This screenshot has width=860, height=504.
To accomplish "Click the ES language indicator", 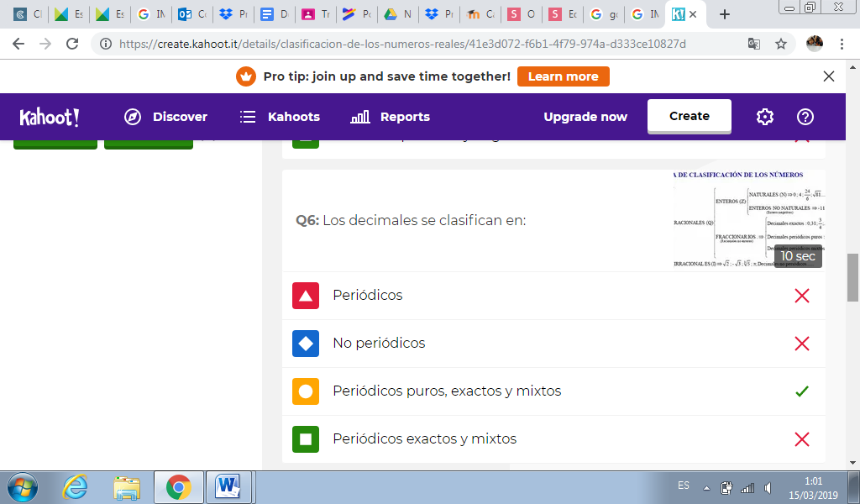I will point(684,486).
